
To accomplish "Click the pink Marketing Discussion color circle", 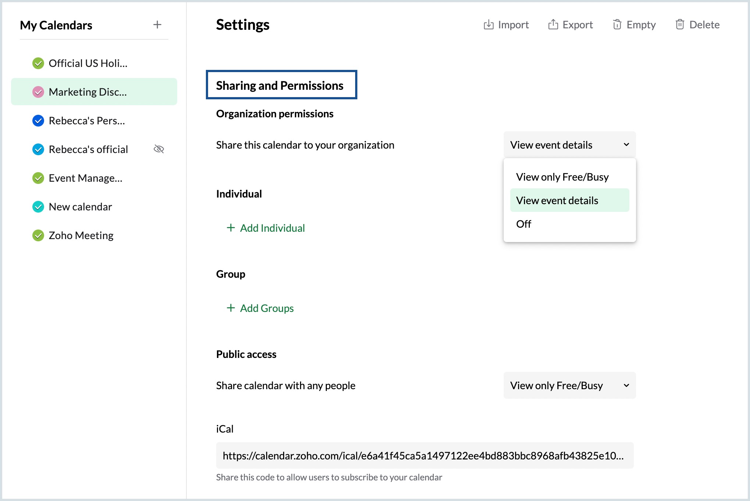I will click(x=38, y=92).
